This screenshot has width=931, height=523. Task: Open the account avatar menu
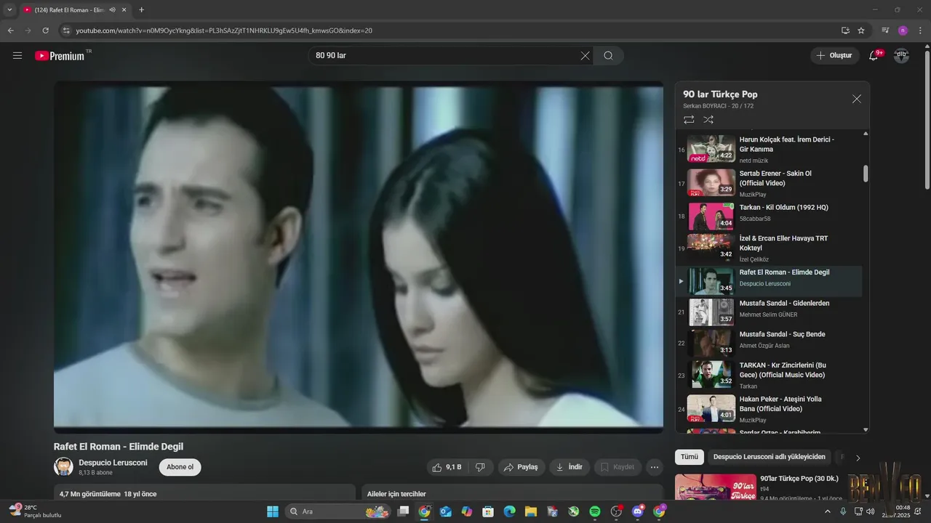(901, 55)
